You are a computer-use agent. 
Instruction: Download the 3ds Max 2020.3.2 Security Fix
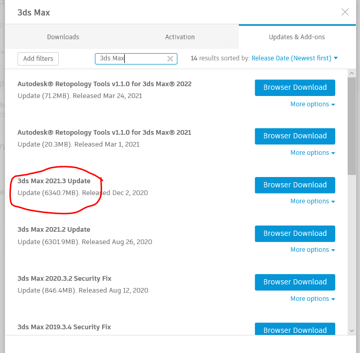coord(295,282)
